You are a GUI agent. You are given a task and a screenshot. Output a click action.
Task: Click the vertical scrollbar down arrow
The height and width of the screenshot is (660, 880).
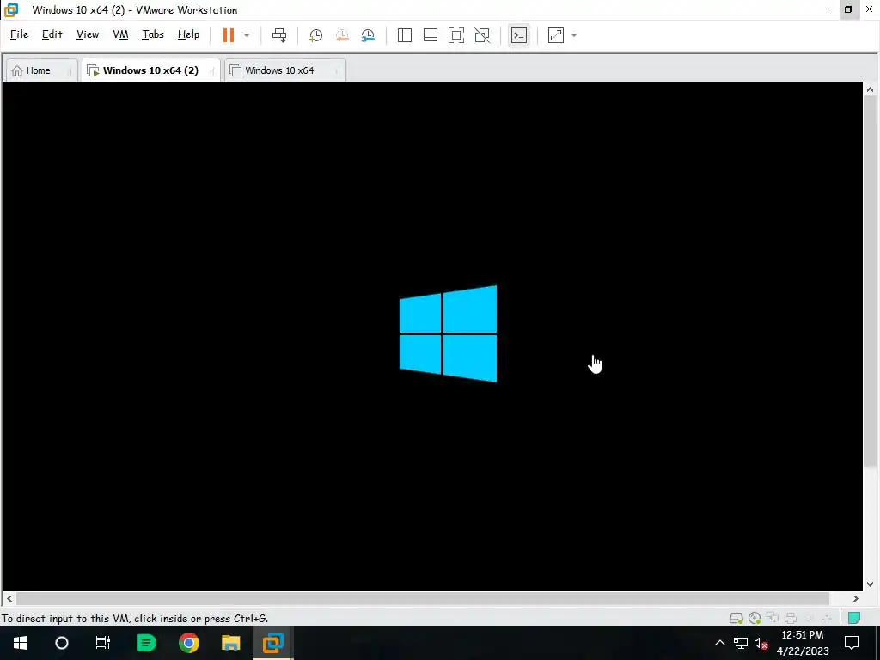point(870,584)
